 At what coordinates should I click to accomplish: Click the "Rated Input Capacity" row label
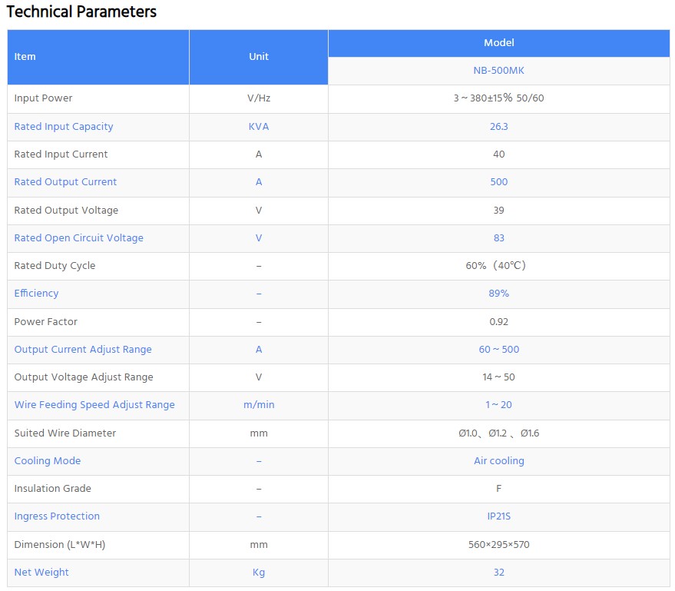(64, 127)
